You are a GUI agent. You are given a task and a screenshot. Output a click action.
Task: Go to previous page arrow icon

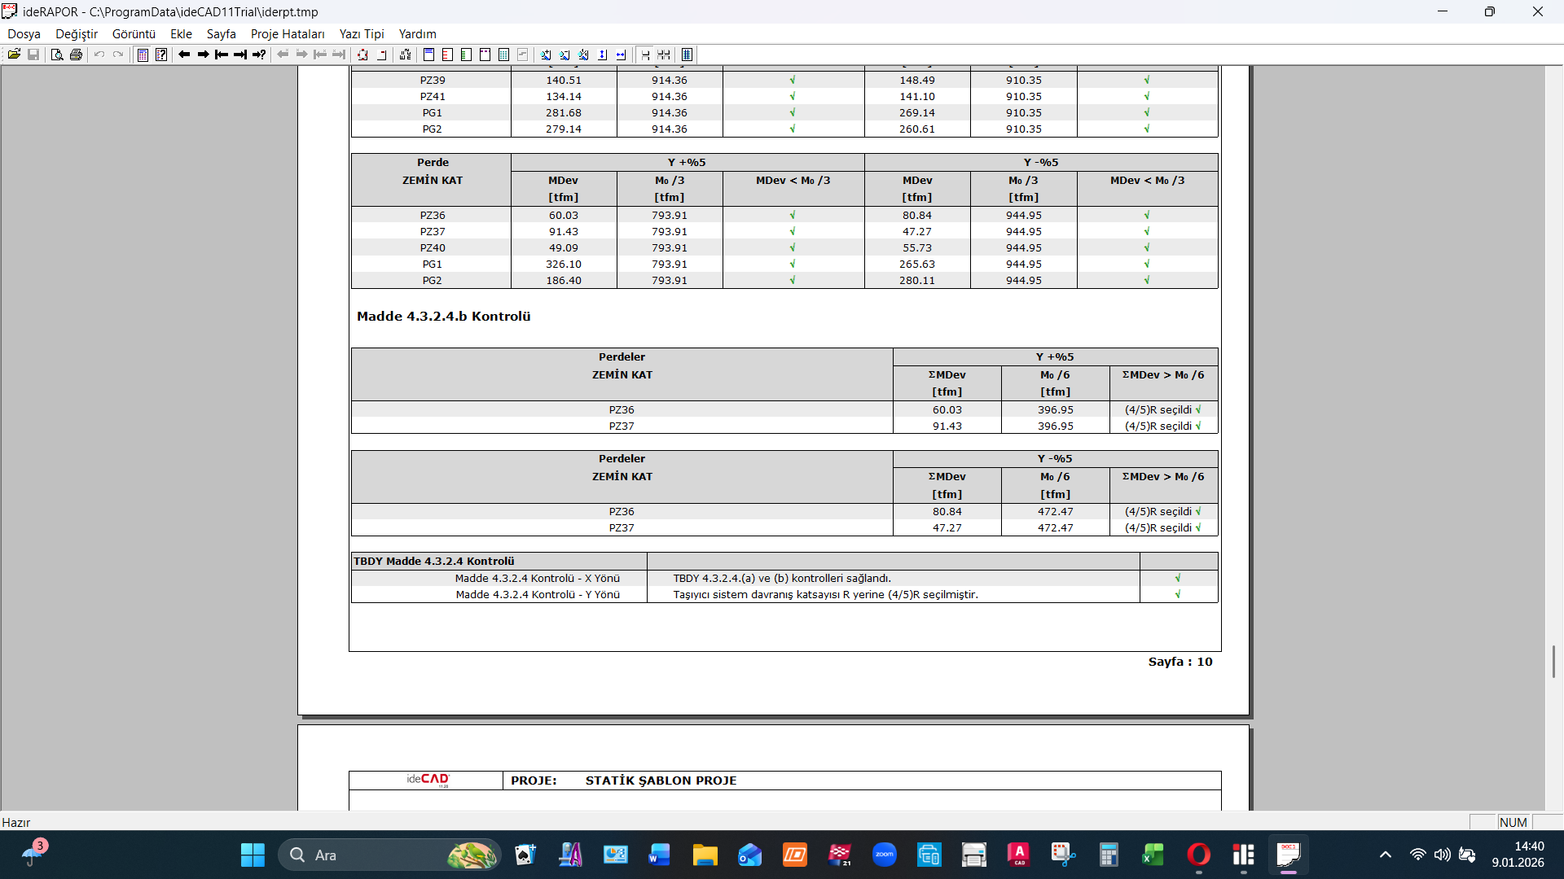[x=184, y=55]
